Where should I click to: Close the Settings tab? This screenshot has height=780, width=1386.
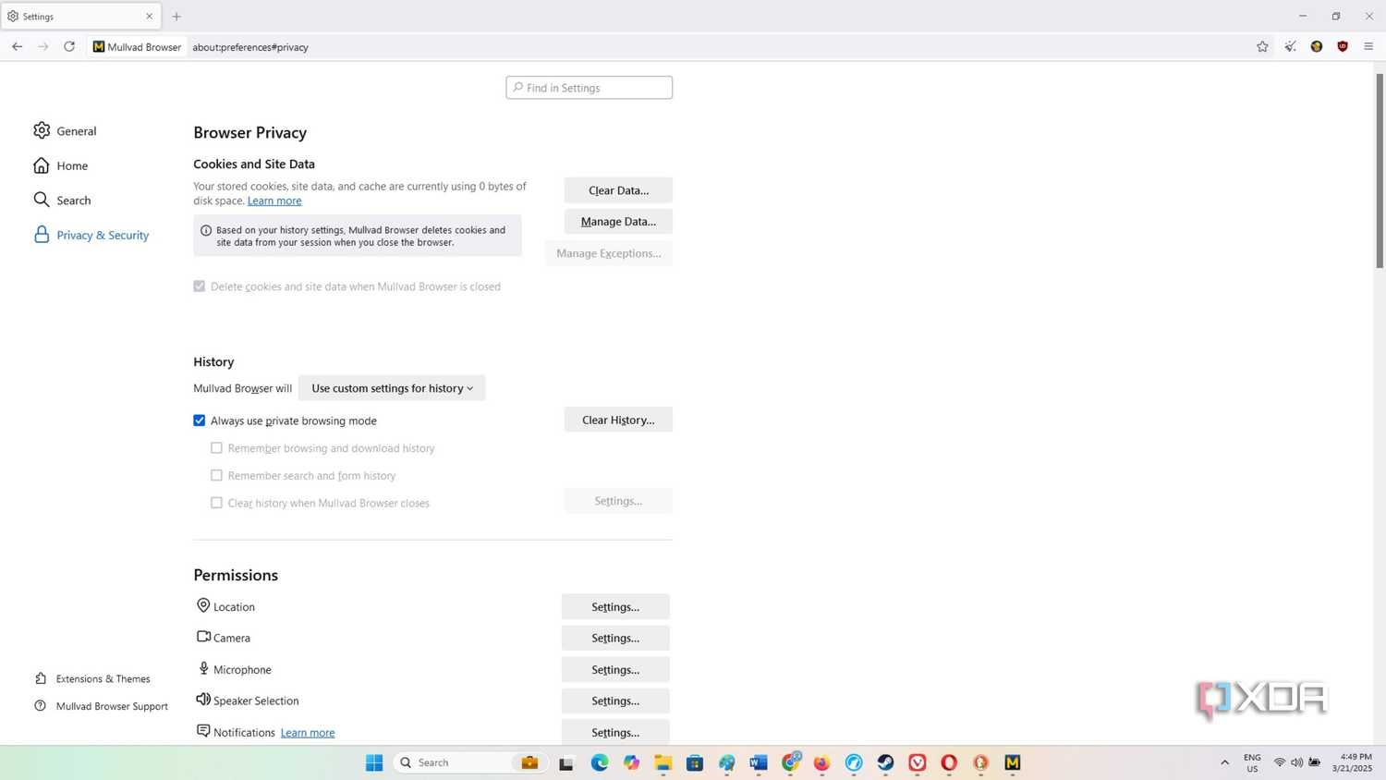[150, 16]
